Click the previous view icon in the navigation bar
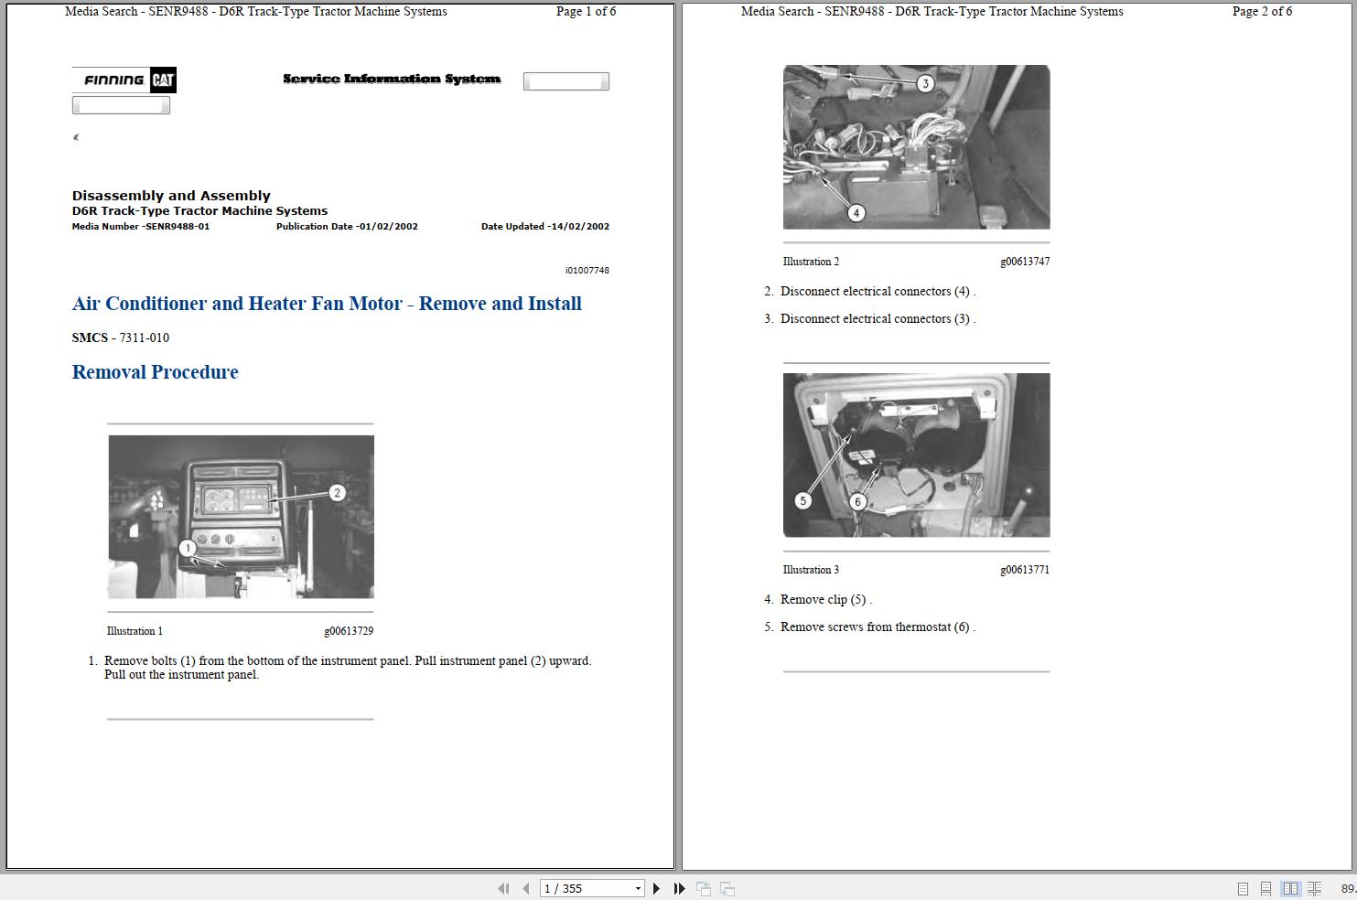1357x900 pixels. point(704,888)
